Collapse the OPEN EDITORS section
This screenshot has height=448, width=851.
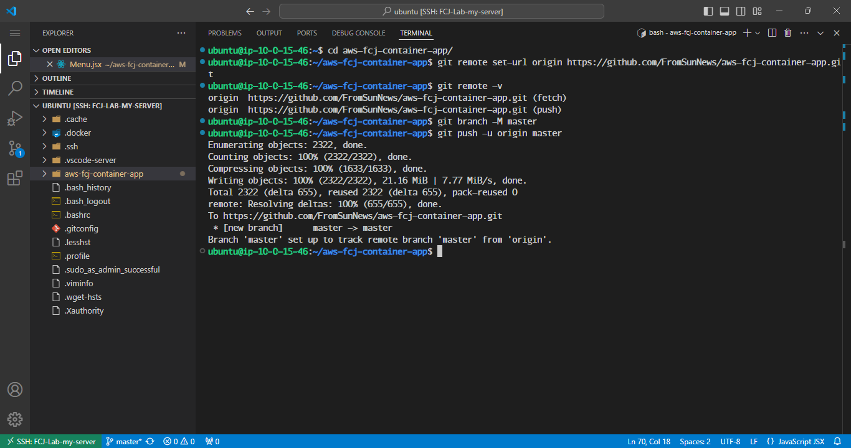coord(113,50)
